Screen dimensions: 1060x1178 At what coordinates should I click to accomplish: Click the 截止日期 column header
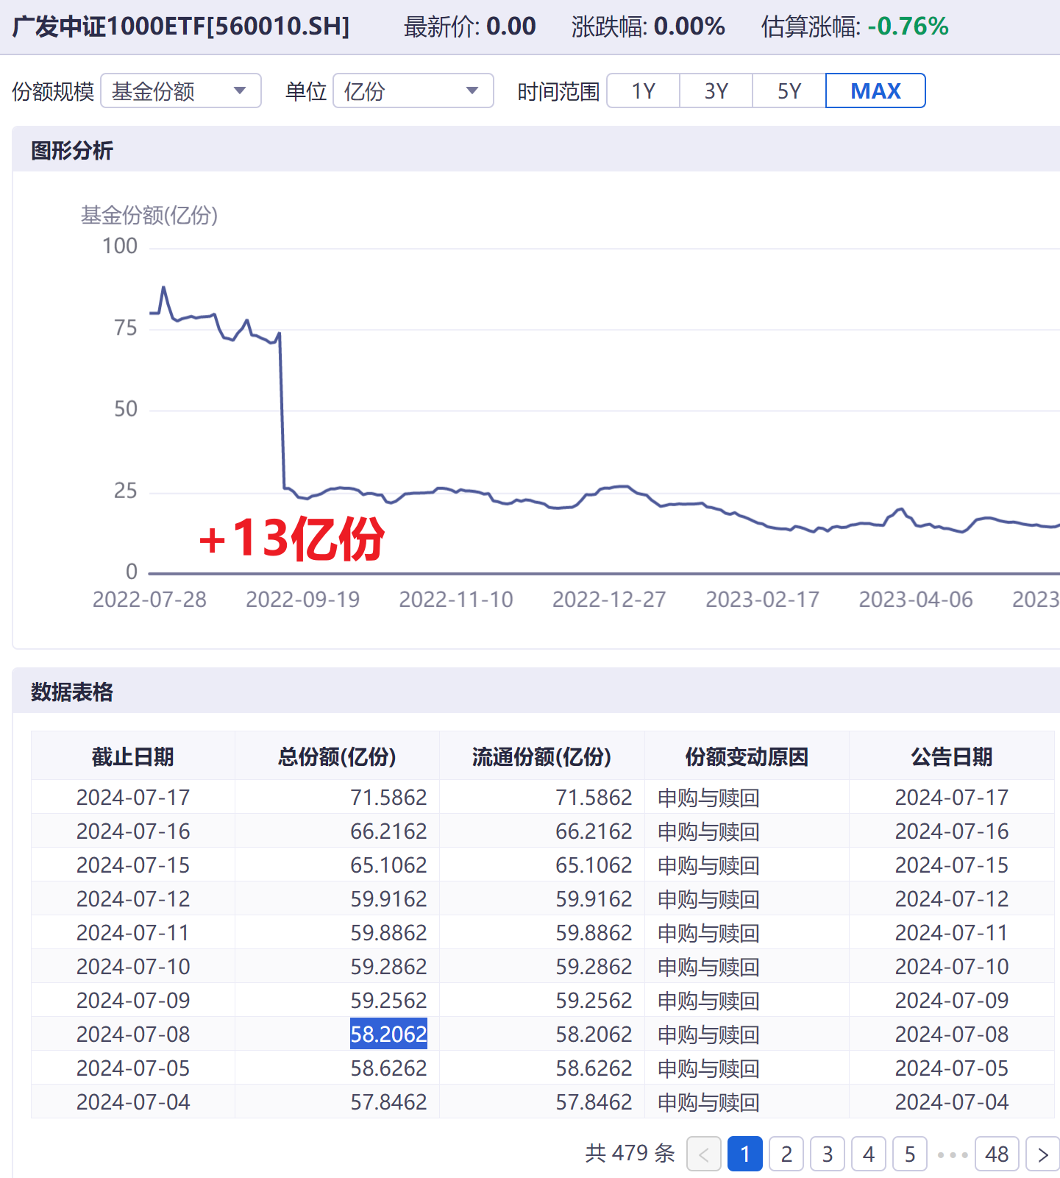[133, 756]
